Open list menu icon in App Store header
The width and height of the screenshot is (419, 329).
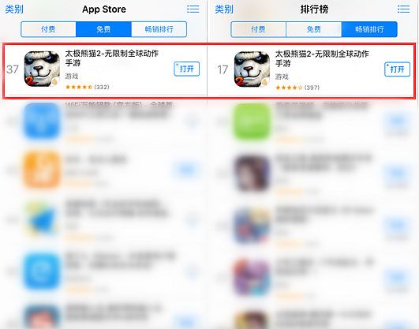tap(193, 9)
